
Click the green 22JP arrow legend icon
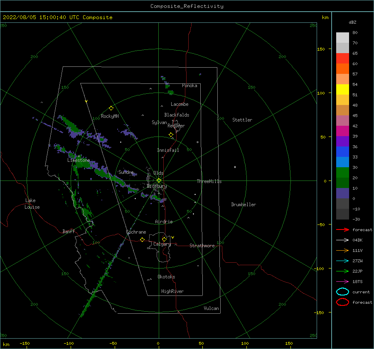pos(342,271)
